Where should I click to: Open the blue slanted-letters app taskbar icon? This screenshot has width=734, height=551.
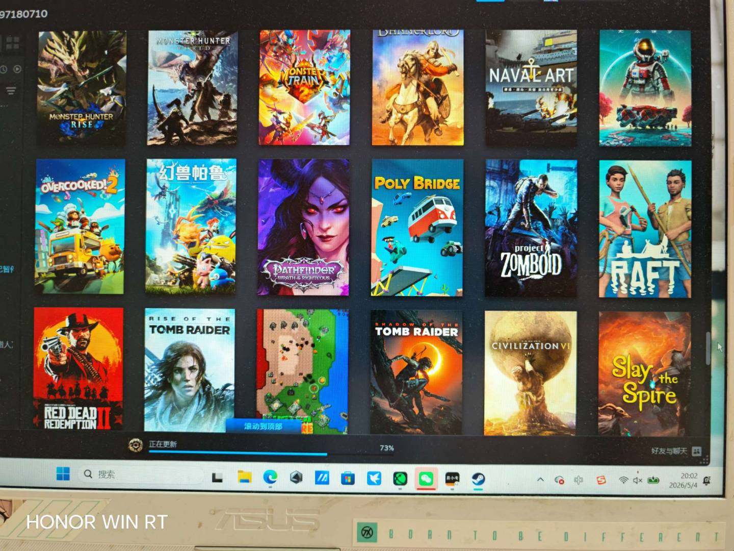(x=322, y=478)
